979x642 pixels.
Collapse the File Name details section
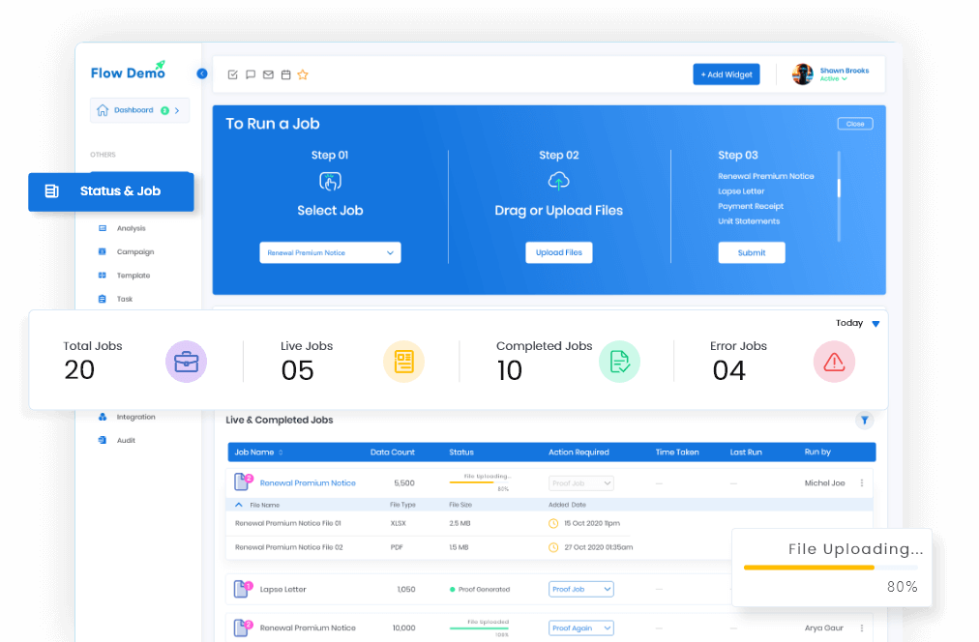[238, 504]
